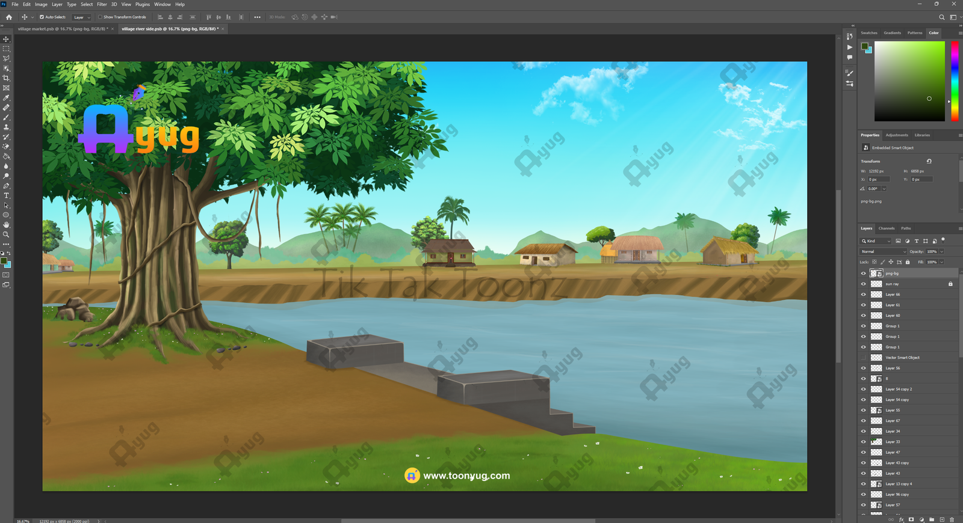Open the Normal blend mode dropdown
Screen dimensions: 963x523
(x=883, y=252)
